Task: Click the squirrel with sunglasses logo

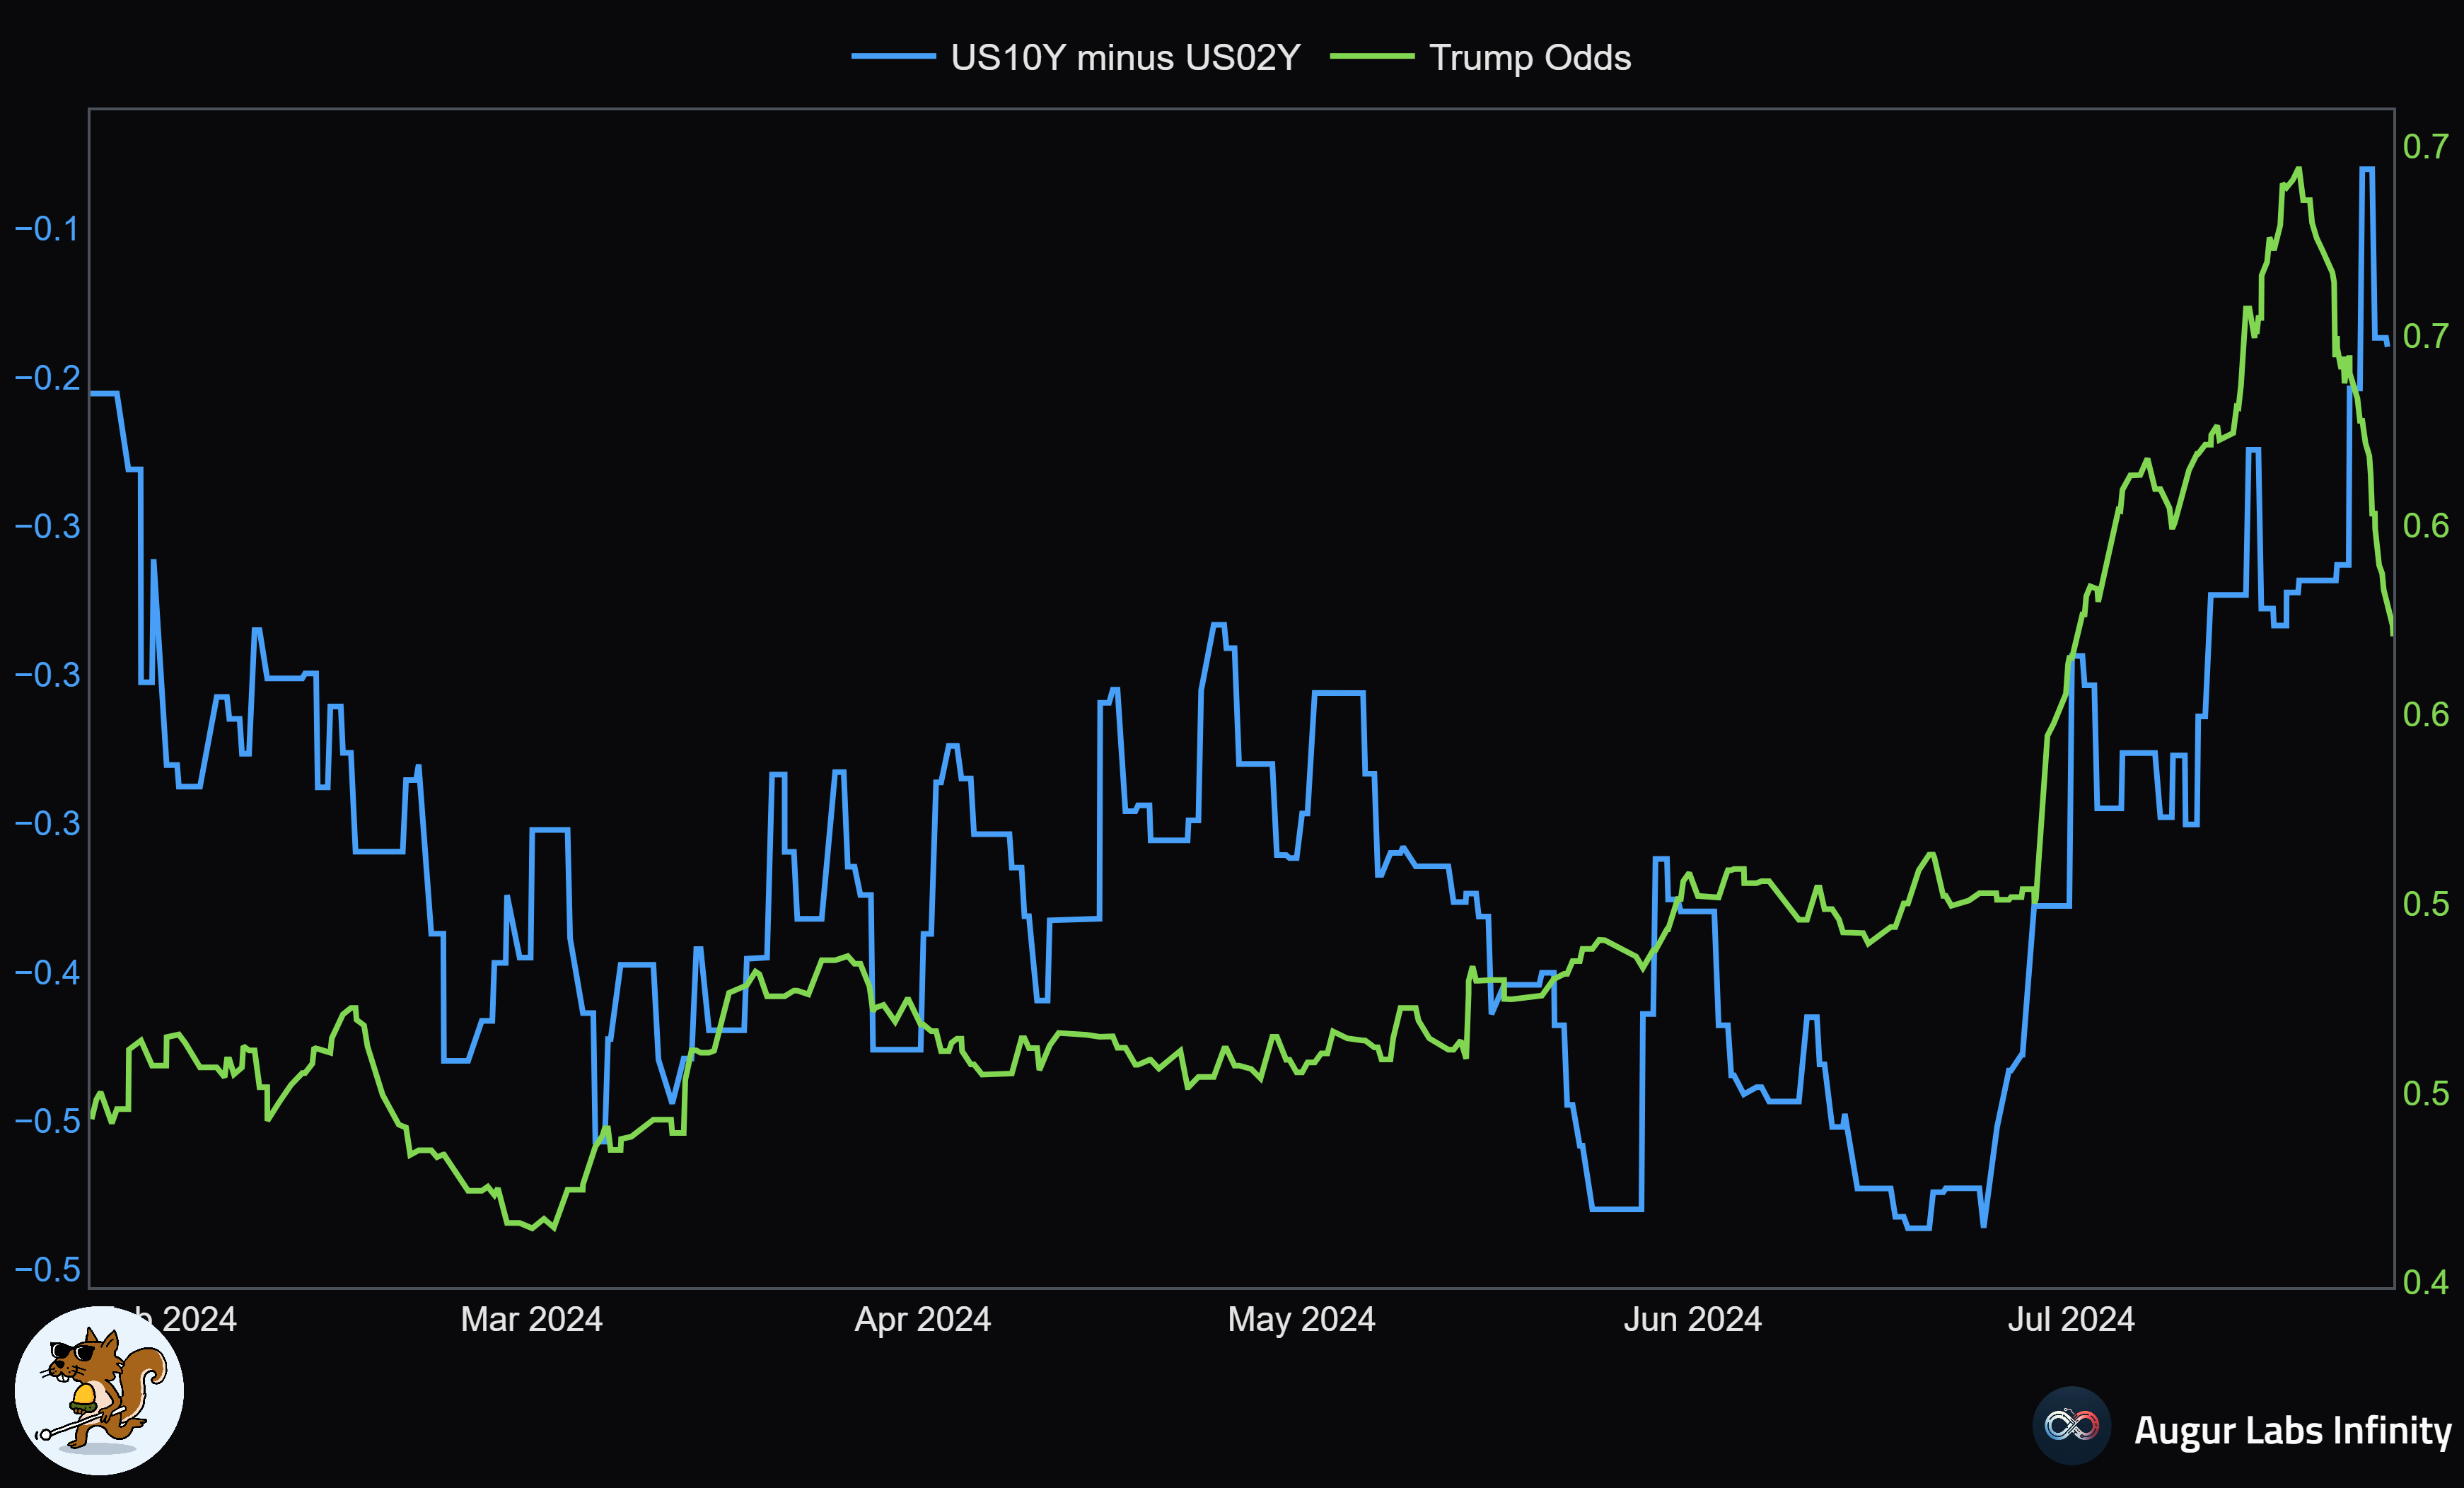Action: coord(99,1390)
